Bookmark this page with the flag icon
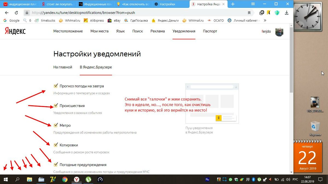 (249, 13)
